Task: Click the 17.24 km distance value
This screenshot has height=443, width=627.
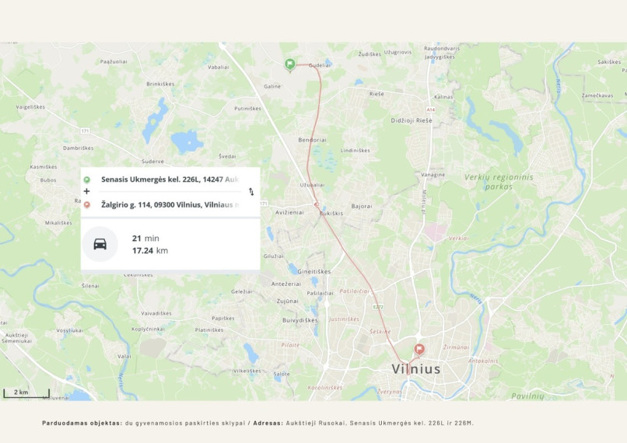Action: (150, 250)
